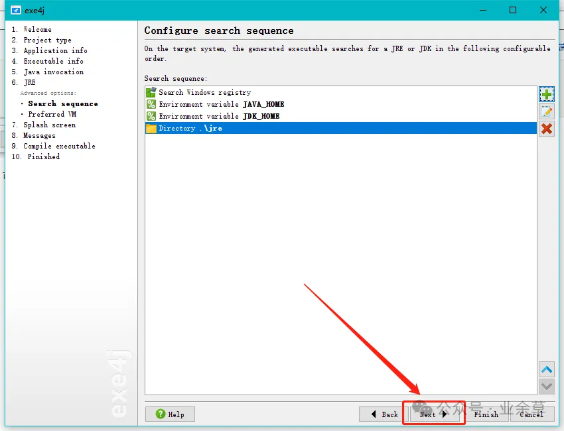The height and width of the screenshot is (431, 564).
Task: Minimize the exe4j window
Action: coord(483,10)
